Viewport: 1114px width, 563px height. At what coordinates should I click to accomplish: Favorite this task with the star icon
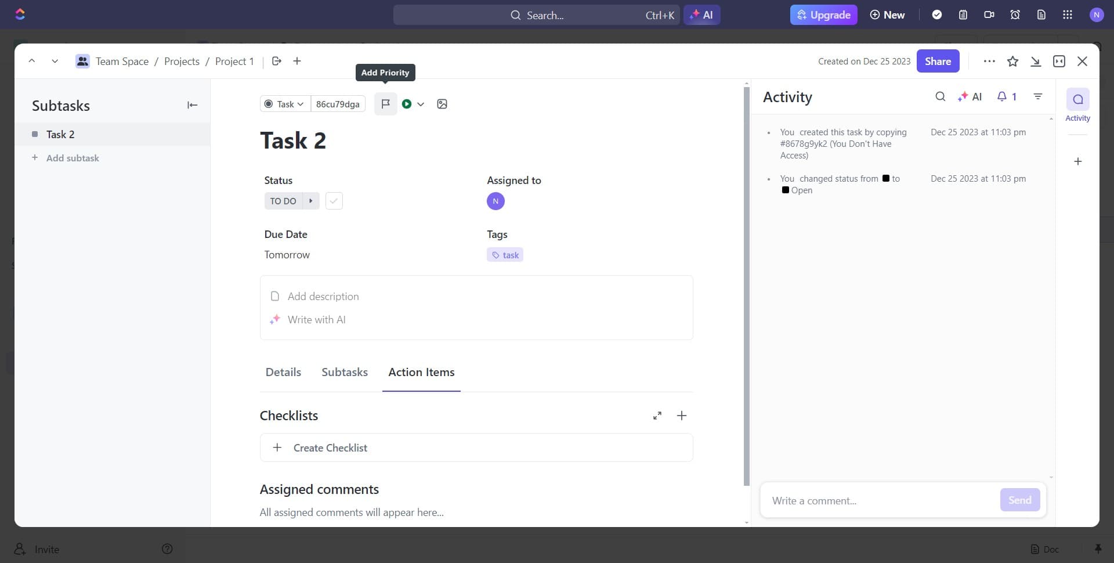pyautogui.click(x=1012, y=62)
